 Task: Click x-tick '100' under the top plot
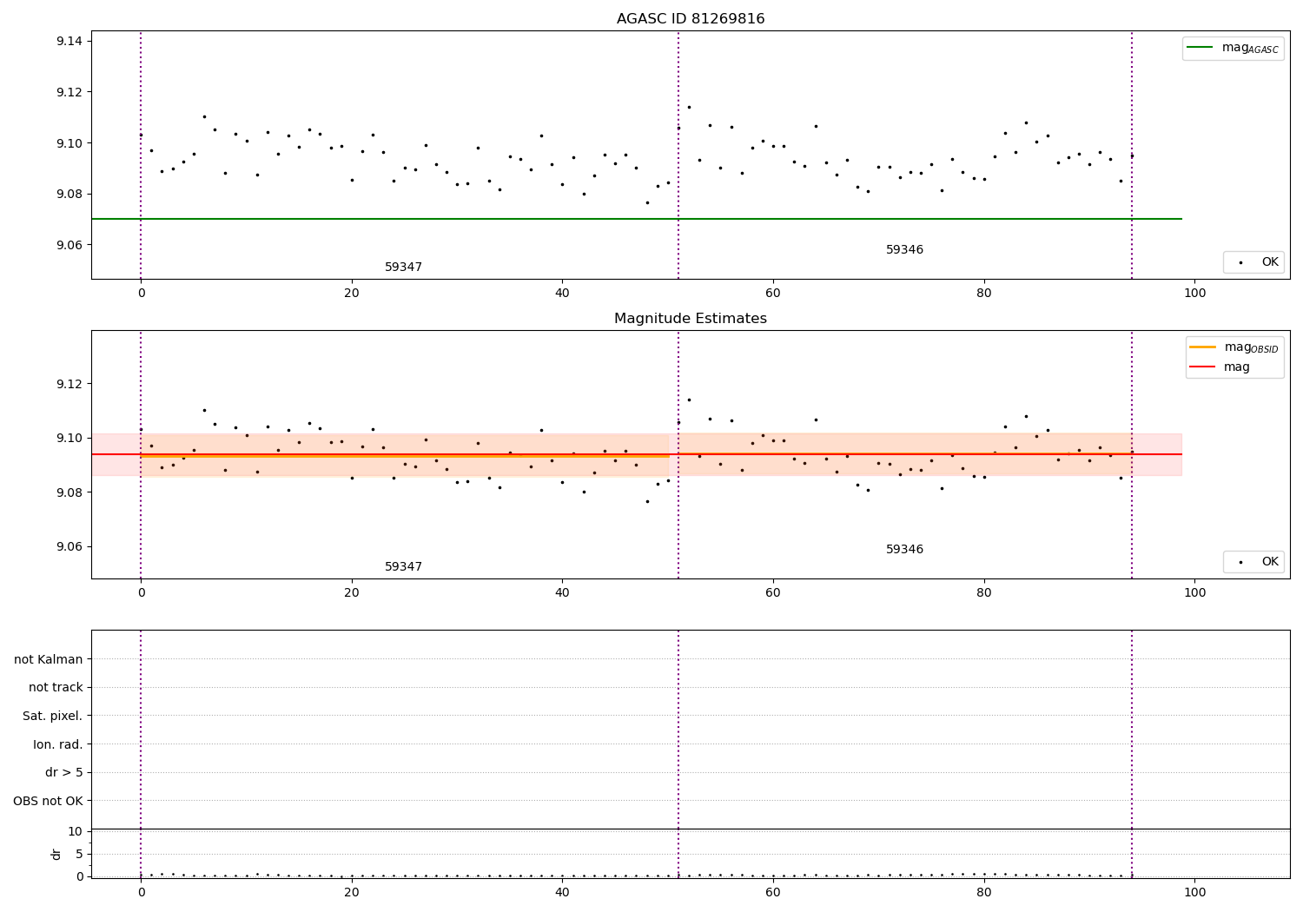pos(1195,293)
